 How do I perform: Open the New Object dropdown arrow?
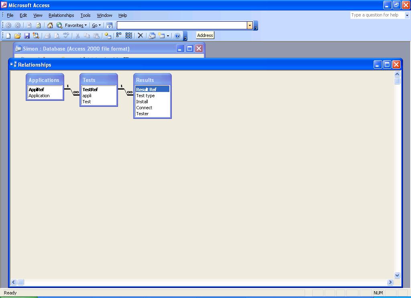(x=168, y=36)
